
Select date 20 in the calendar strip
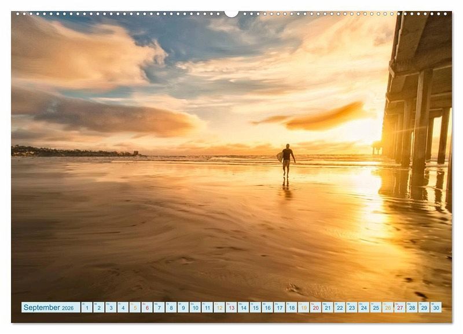pos(315,307)
